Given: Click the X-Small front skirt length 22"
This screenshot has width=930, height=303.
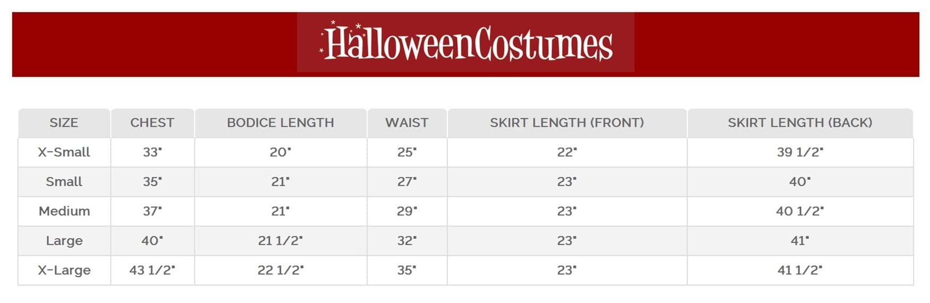Looking at the screenshot, I should [567, 152].
